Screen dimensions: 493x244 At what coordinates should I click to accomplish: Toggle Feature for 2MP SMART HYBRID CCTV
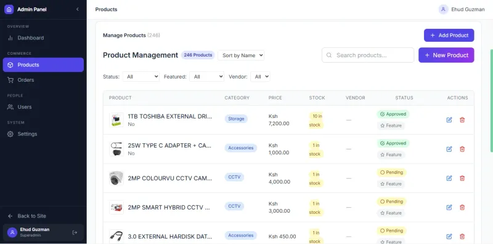point(391,213)
